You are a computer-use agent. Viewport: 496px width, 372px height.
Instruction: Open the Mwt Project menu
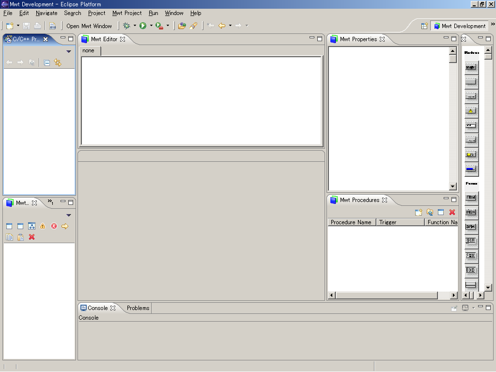(127, 13)
